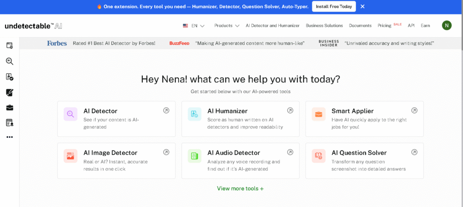Open AI Audio Detector via its arrow icon
463x207 pixels.
(x=290, y=152)
